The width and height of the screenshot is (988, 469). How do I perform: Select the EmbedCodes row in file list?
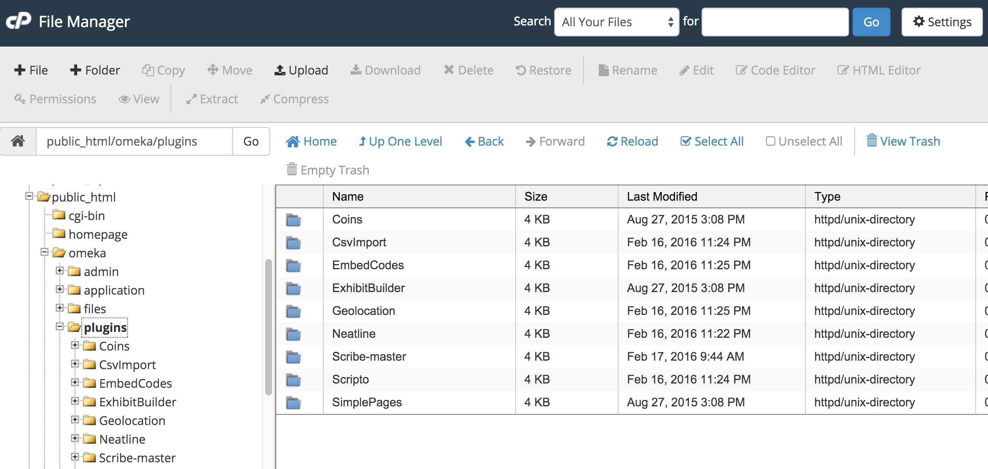(x=632, y=265)
